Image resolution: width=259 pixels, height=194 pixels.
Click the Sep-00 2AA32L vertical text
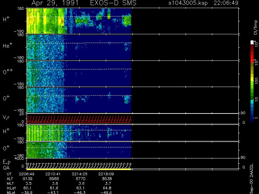pos(252,179)
